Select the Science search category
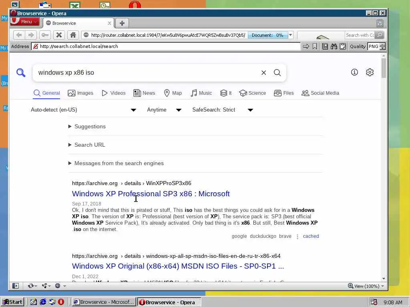The image size is (410, 307). [x=252, y=93]
